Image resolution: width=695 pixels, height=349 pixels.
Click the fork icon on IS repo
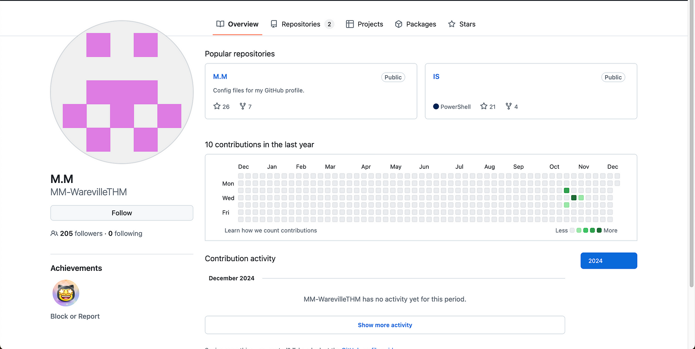point(509,106)
